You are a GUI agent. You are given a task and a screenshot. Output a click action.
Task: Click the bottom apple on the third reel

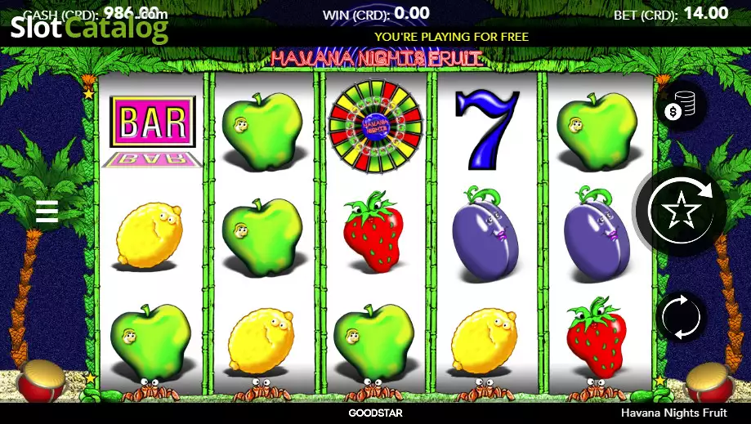click(x=374, y=341)
